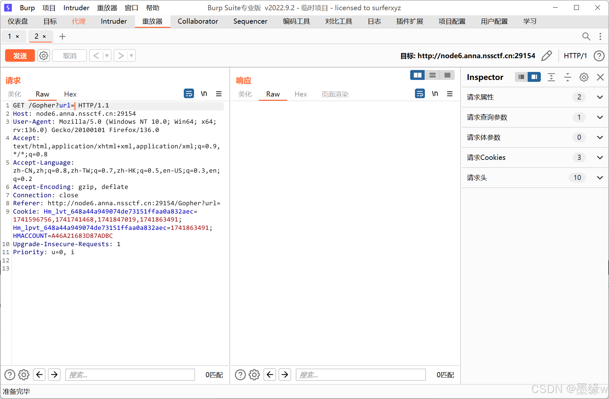Open the 帮助 menu
The height and width of the screenshot is (399, 609).
tap(152, 8)
